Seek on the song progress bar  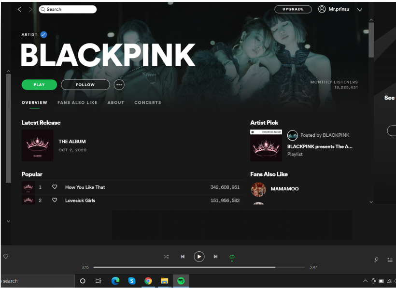tap(199, 267)
